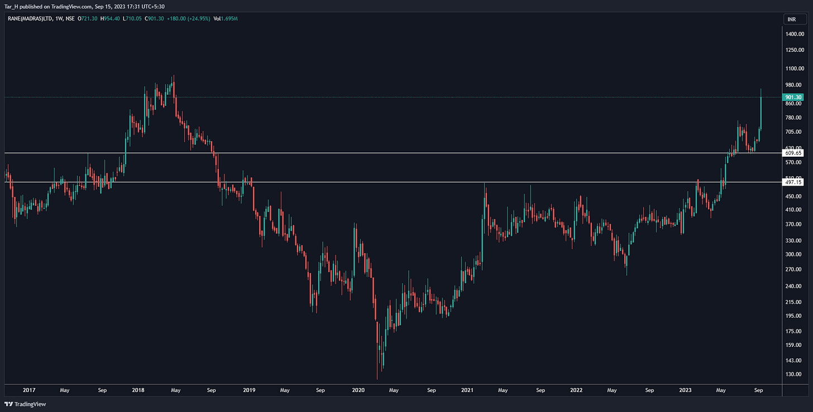Click the 450.00 price axis label
813x412 pixels.
point(794,196)
